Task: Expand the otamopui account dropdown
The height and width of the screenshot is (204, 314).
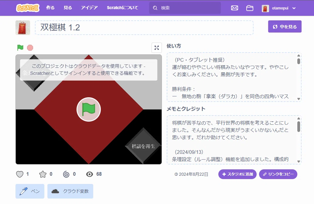Action: click(x=294, y=8)
